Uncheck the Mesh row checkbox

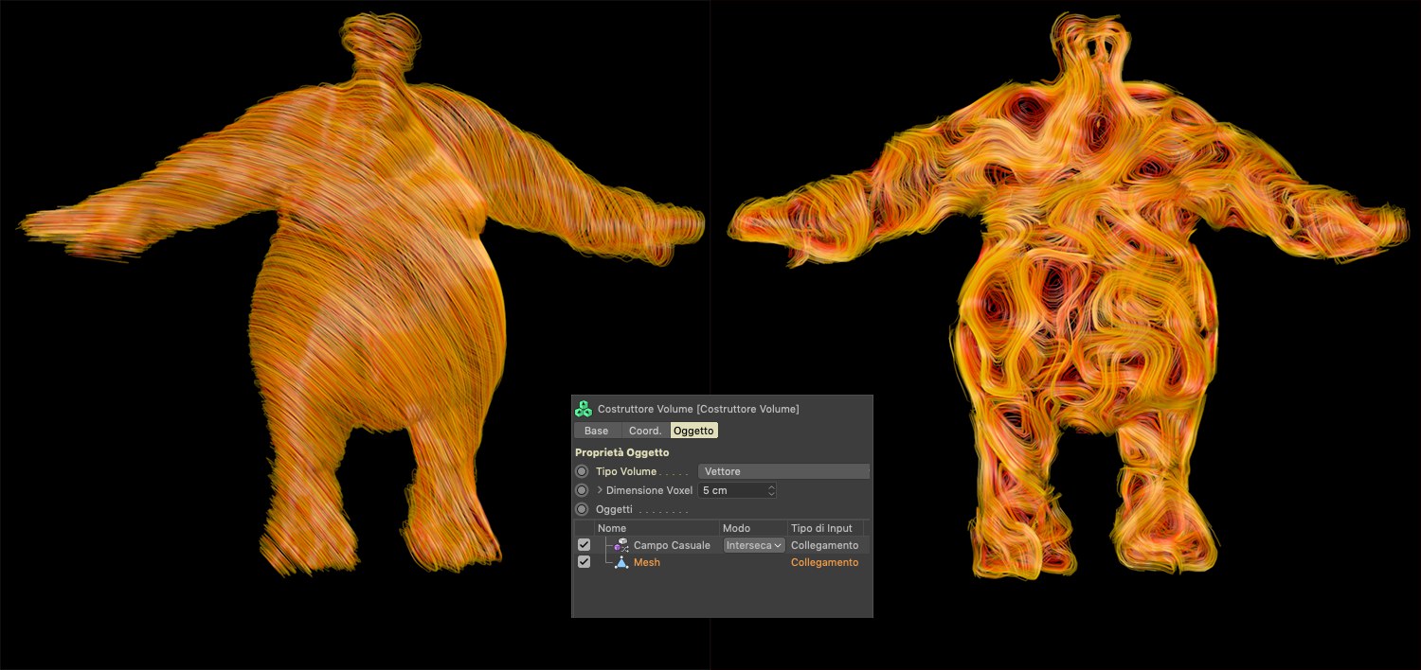[x=584, y=562]
